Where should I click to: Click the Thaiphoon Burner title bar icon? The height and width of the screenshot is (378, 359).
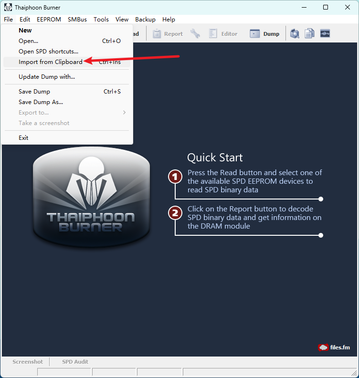point(8,8)
